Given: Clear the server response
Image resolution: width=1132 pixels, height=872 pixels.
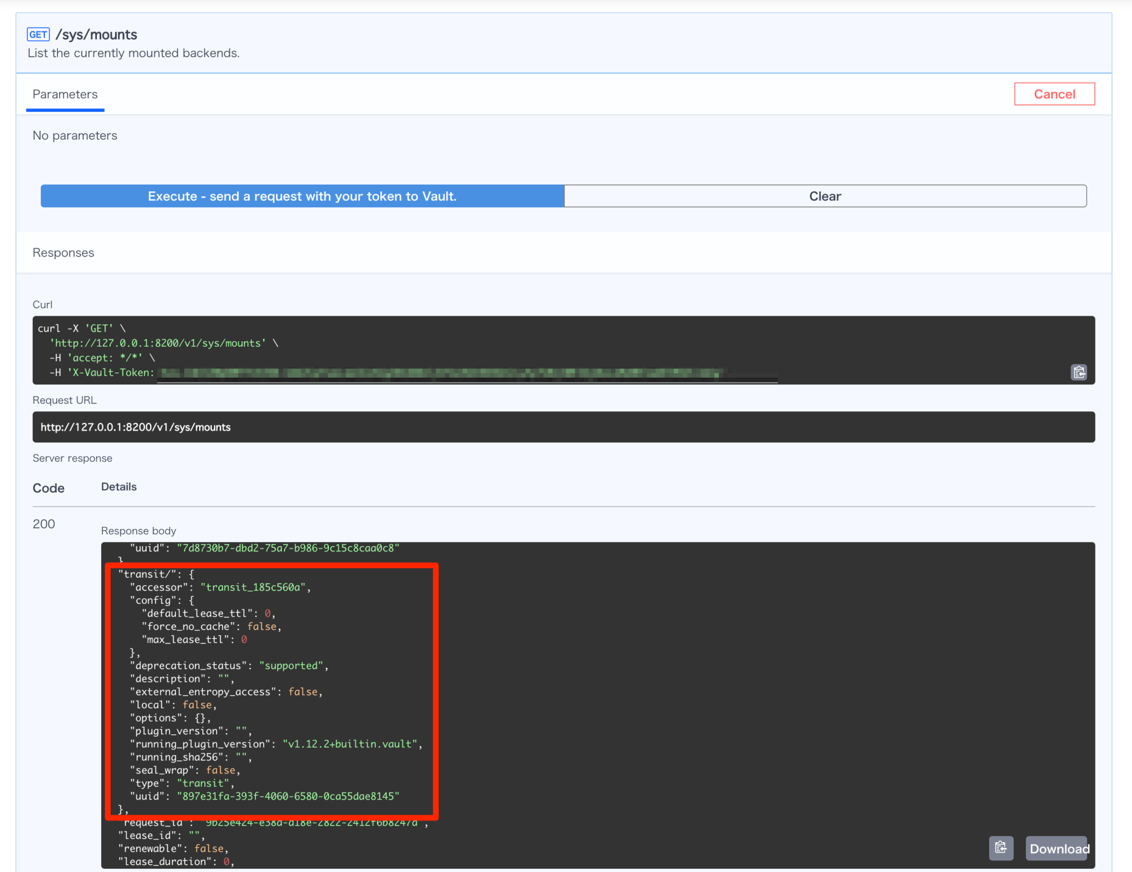Looking at the screenshot, I should [x=825, y=196].
